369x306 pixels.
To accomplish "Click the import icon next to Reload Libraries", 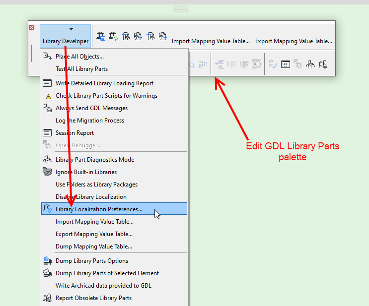I will 126,36.
